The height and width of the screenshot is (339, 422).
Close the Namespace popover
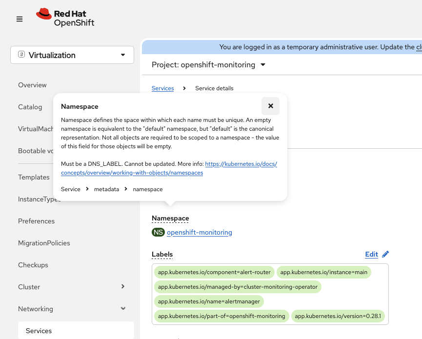click(x=271, y=106)
